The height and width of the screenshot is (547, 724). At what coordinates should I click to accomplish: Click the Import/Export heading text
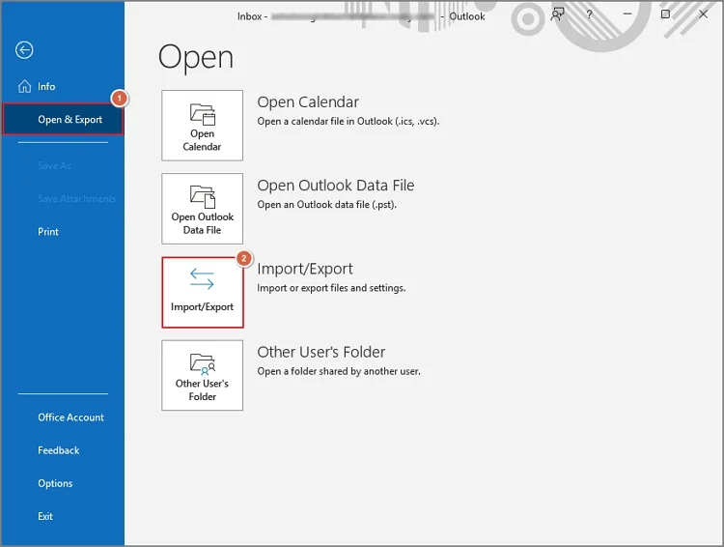[x=305, y=269]
